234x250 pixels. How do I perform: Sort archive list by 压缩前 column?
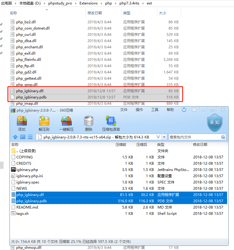pos(121,144)
